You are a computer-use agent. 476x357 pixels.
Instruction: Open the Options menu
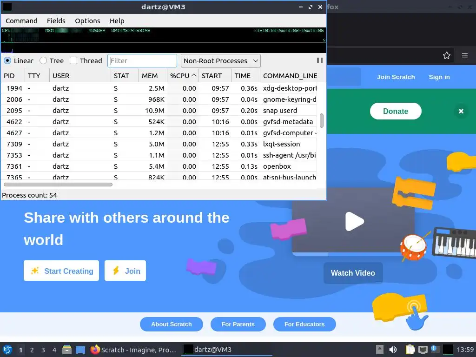[87, 20]
